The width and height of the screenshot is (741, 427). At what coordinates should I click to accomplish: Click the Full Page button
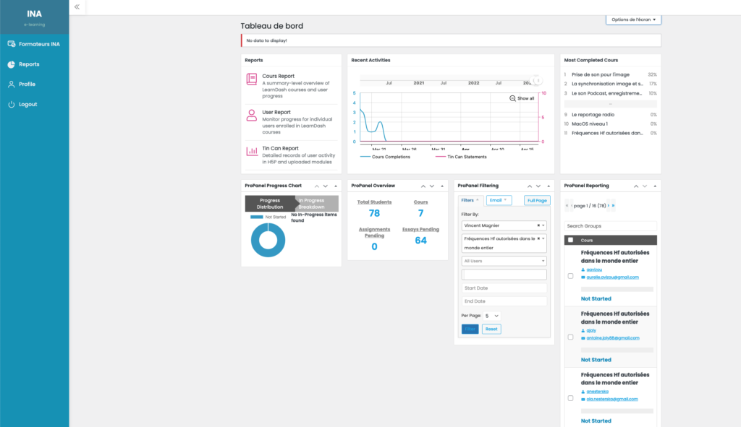537,200
